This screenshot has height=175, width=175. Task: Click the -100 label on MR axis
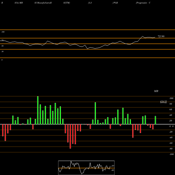click(171, 154)
